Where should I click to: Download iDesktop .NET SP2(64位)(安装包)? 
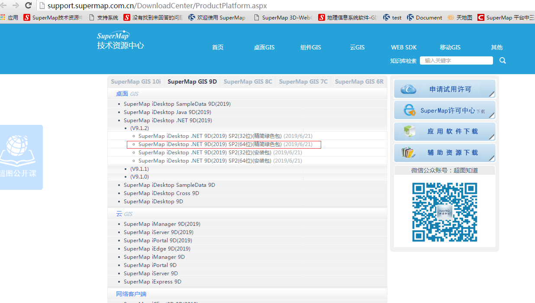click(205, 161)
